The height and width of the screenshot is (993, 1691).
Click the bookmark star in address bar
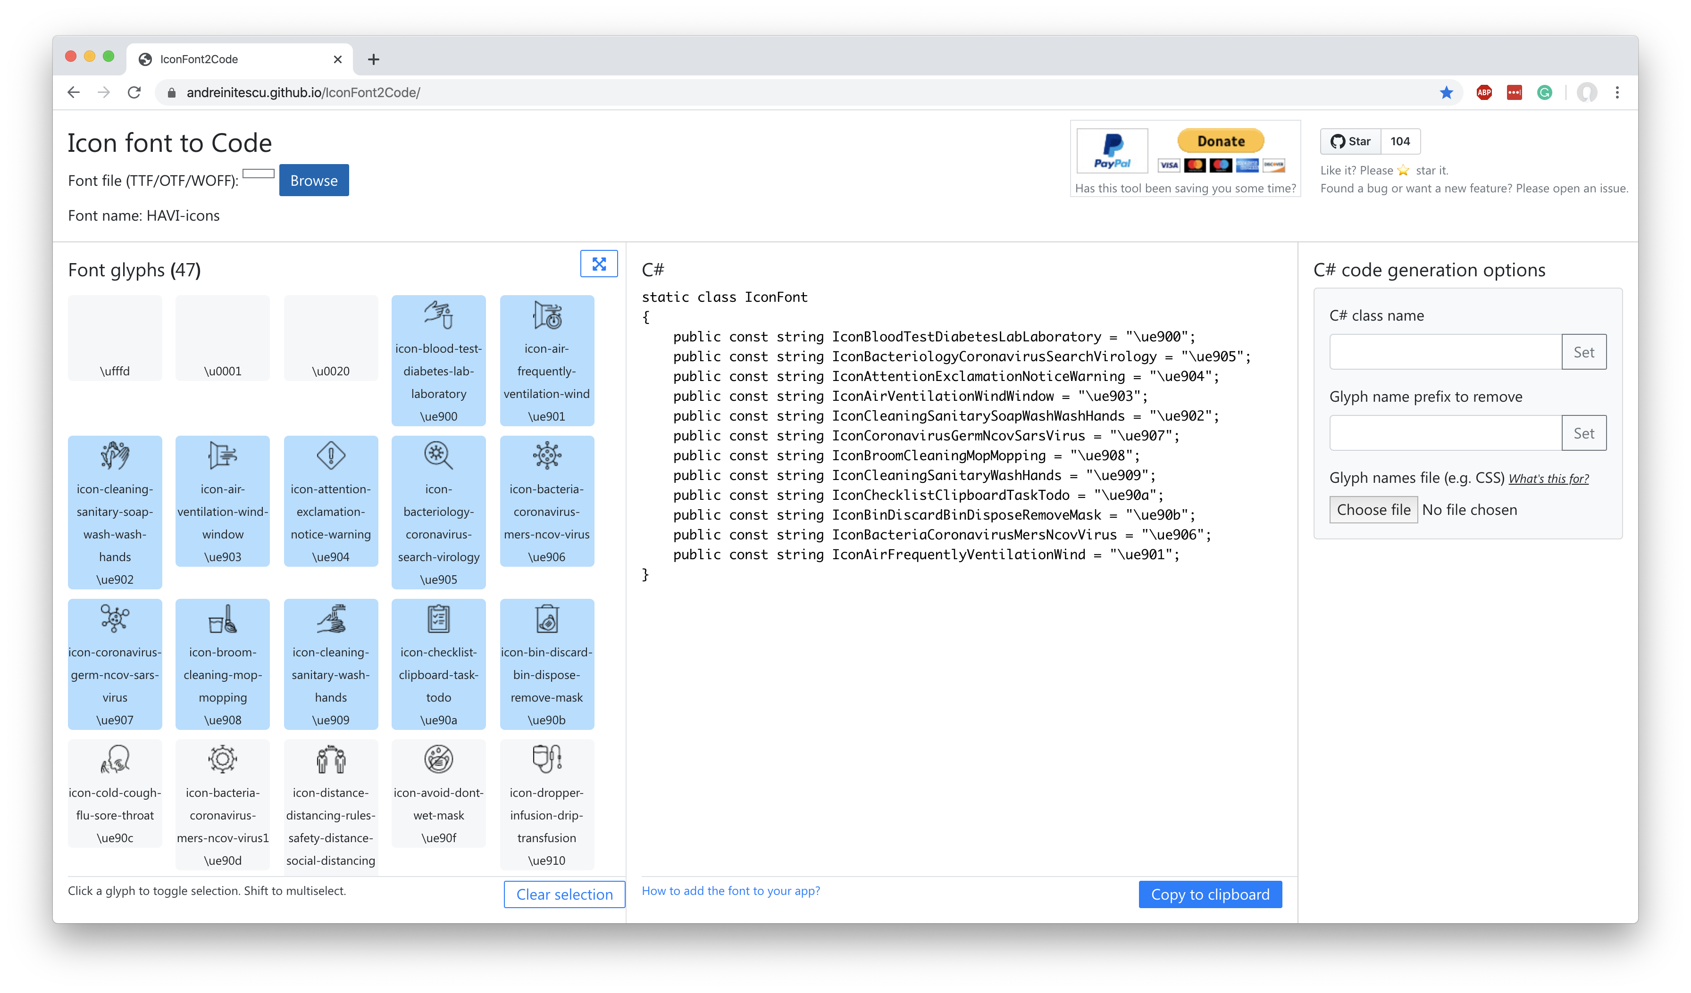(x=1446, y=92)
